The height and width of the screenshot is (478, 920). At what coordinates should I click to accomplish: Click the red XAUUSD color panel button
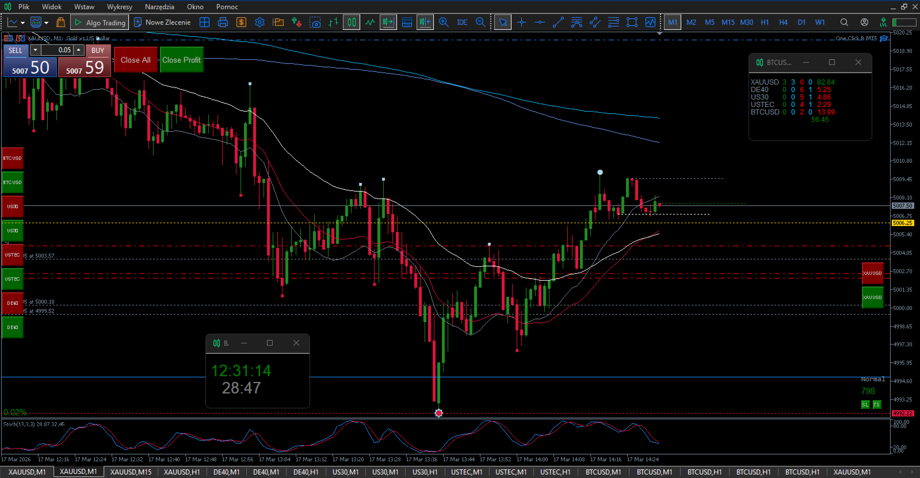[872, 273]
